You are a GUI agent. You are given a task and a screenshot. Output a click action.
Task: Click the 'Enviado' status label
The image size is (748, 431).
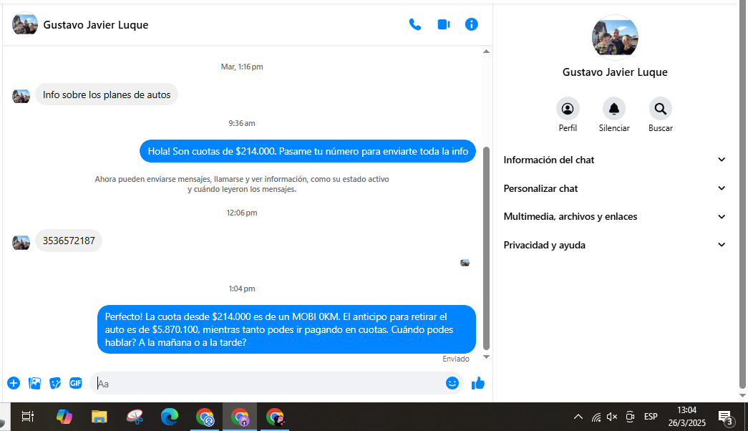(455, 359)
